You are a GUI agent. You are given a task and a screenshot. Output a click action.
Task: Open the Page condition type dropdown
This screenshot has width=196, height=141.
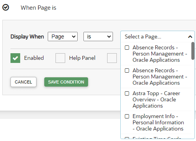[62, 37]
